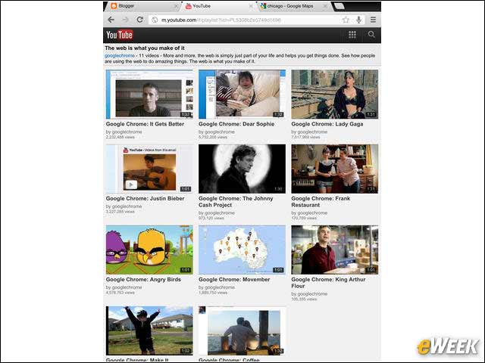
Task: Activate voice search microphone icon
Action: click(x=358, y=20)
